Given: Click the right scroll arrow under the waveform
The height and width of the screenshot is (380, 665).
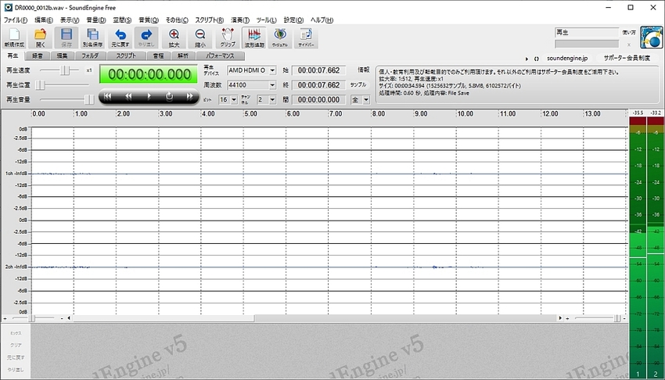Looking at the screenshot, I should pyautogui.click(x=560, y=317).
